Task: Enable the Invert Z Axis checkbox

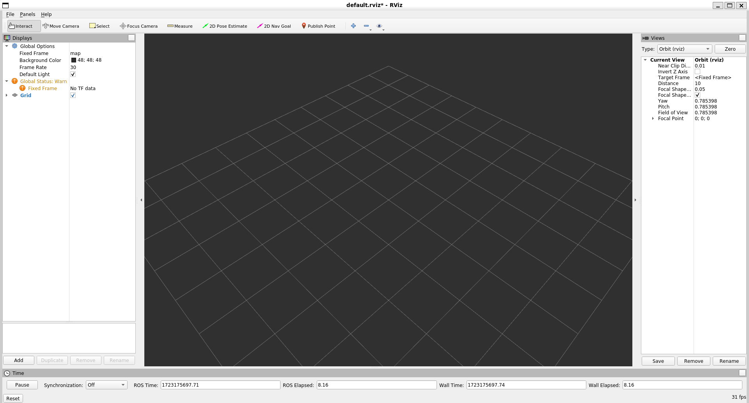Action: click(x=698, y=72)
